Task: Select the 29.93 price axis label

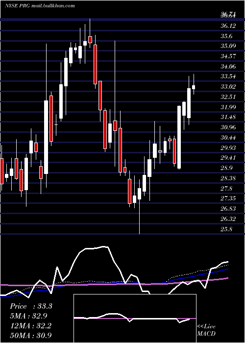Action: click(228, 148)
